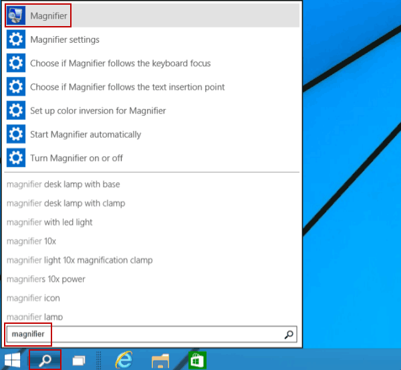Select suggestion magnifiers 10x power
The width and height of the screenshot is (401, 370).
coord(45,279)
